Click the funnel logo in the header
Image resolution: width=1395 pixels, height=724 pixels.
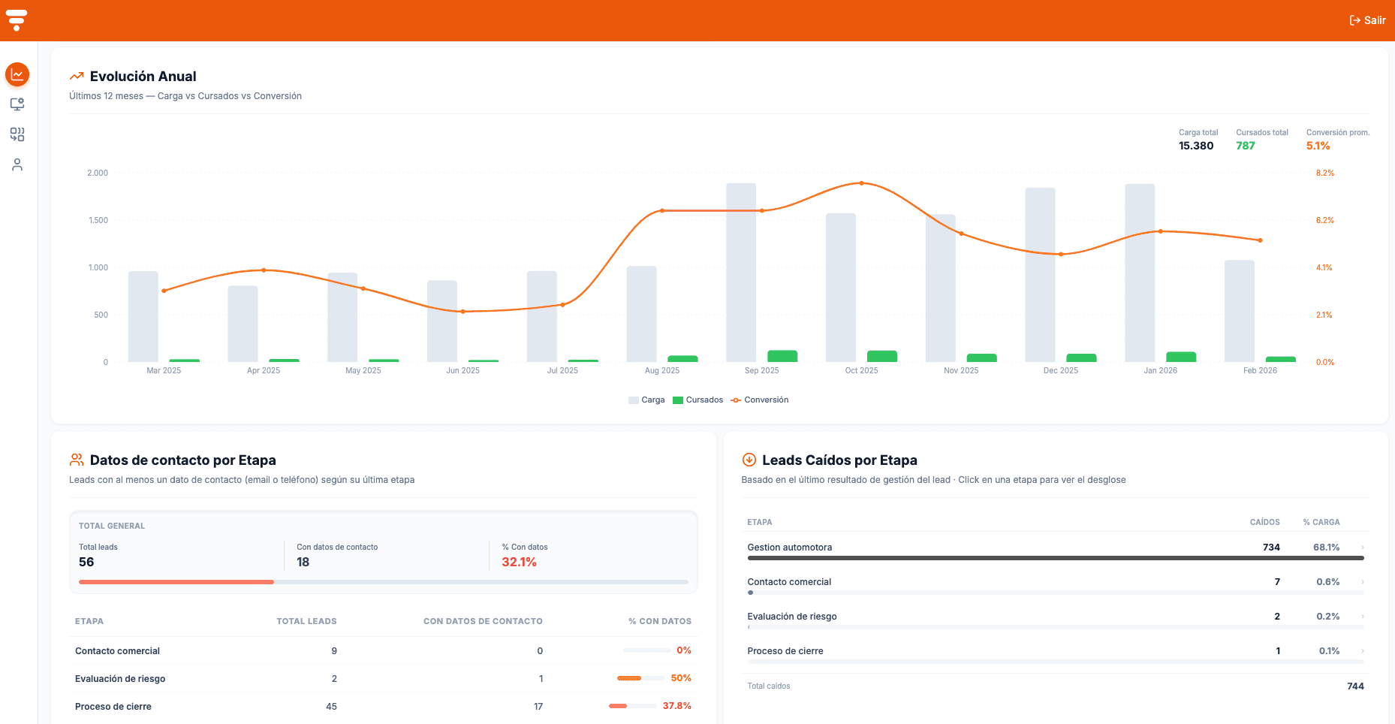[17, 20]
